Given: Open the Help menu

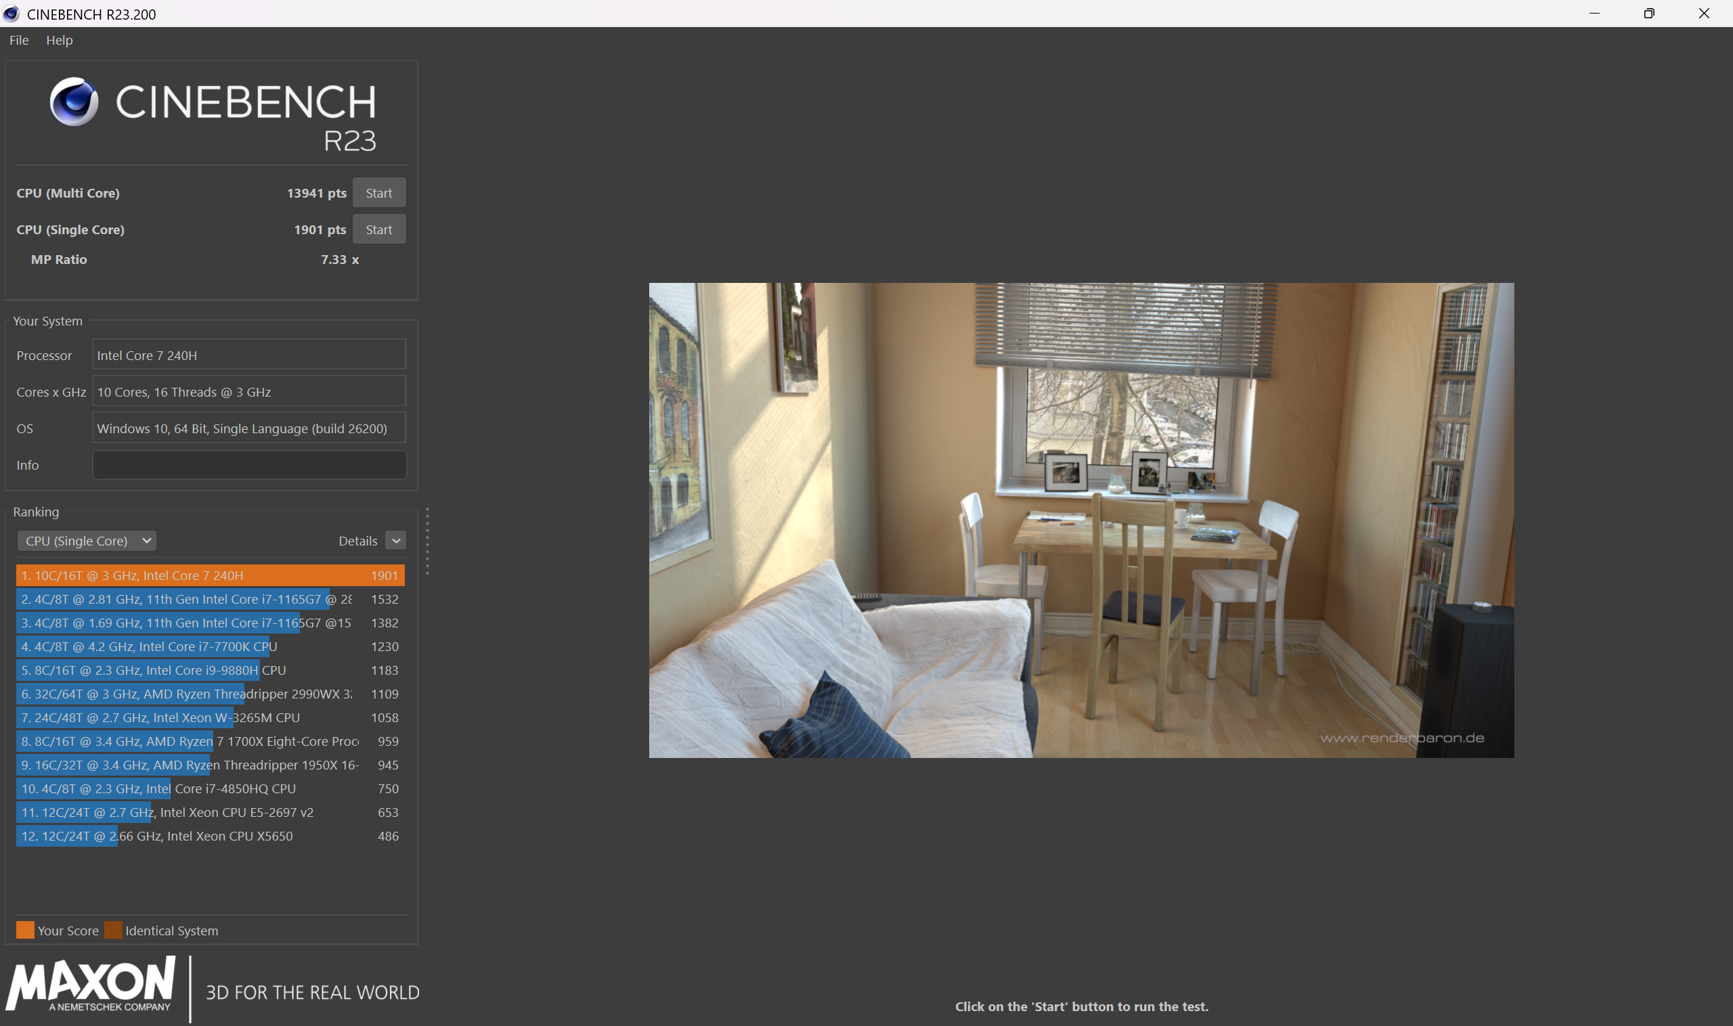Looking at the screenshot, I should (60, 40).
